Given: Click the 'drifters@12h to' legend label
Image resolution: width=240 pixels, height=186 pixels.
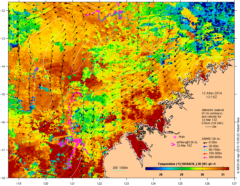Looking at the screenshot, I should click(x=187, y=142).
